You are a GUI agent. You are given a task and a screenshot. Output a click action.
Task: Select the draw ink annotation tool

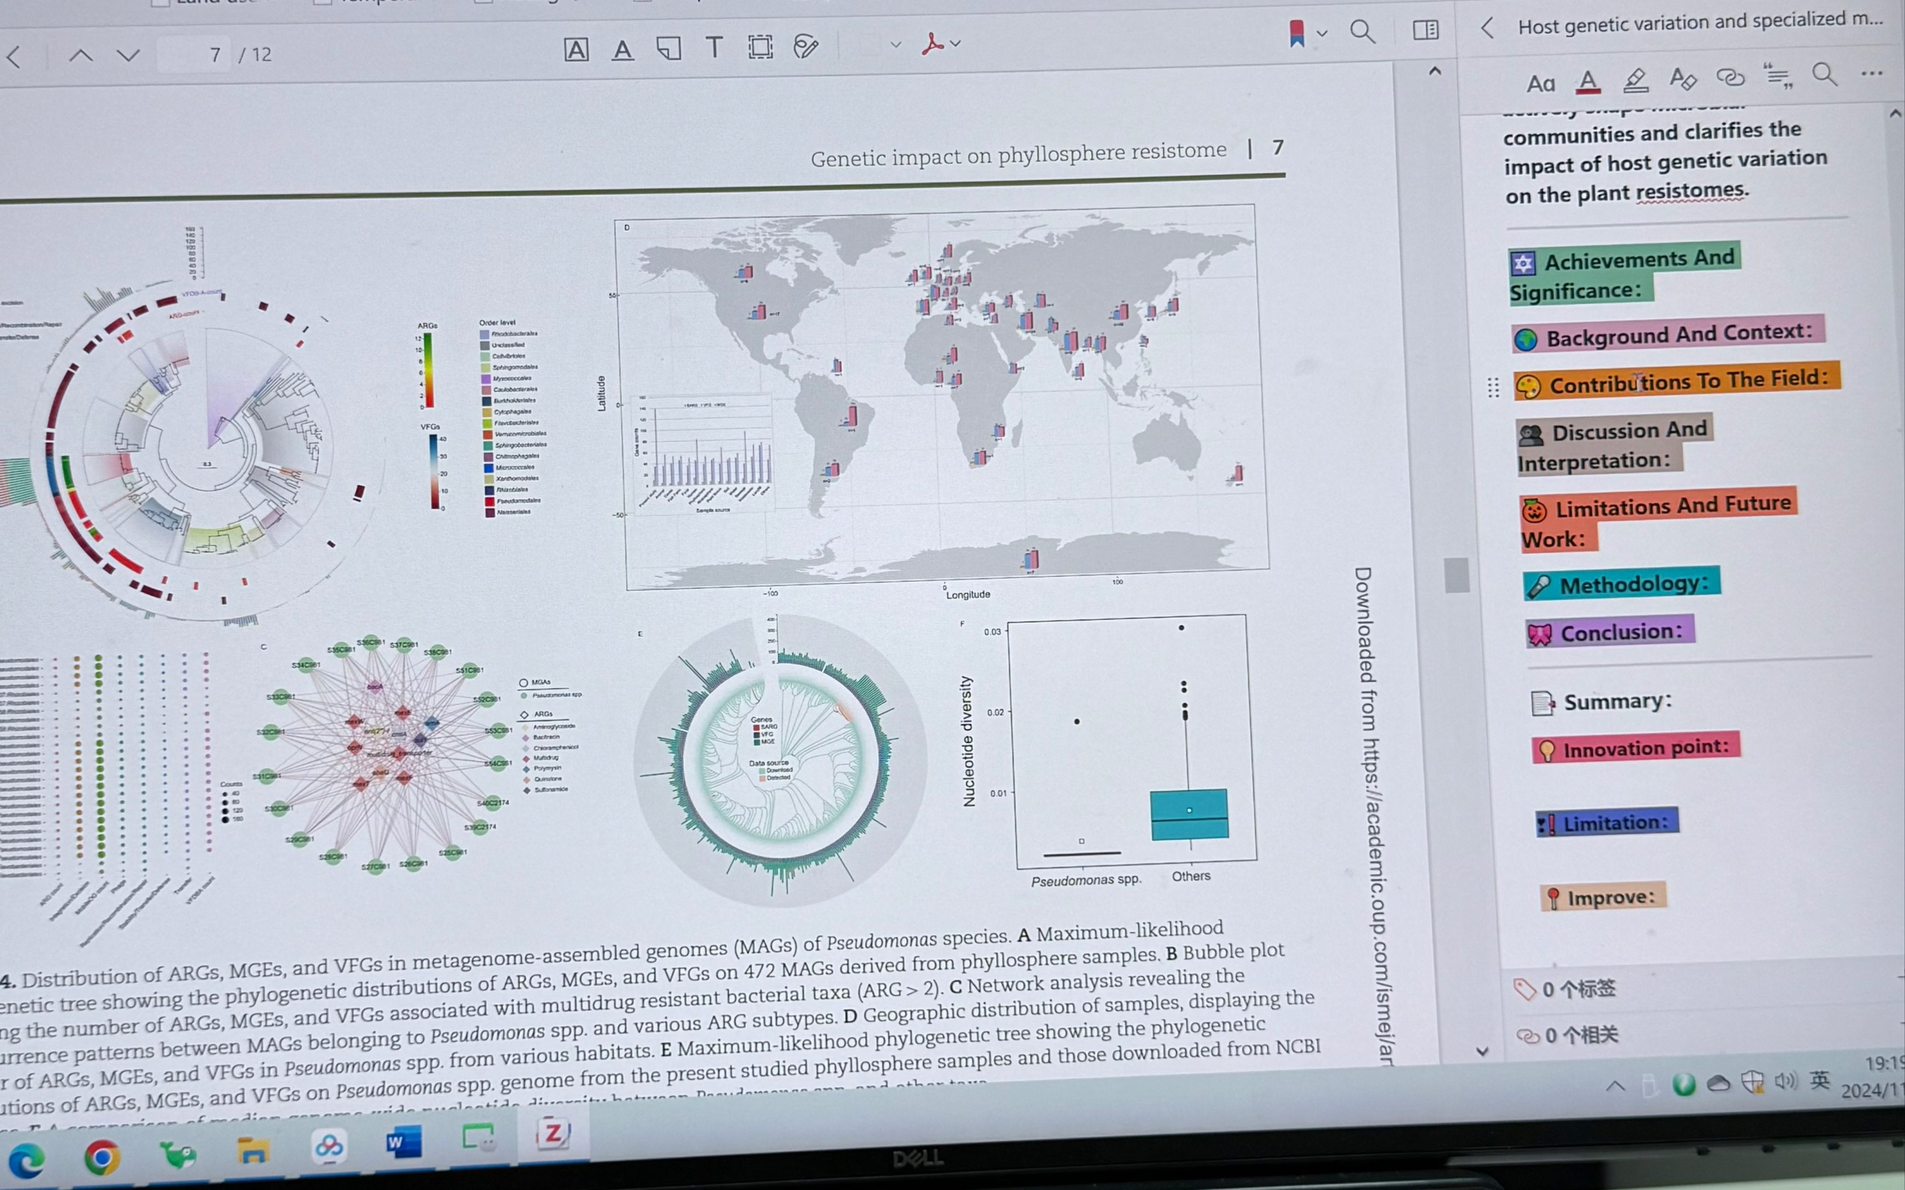pyautogui.click(x=806, y=47)
